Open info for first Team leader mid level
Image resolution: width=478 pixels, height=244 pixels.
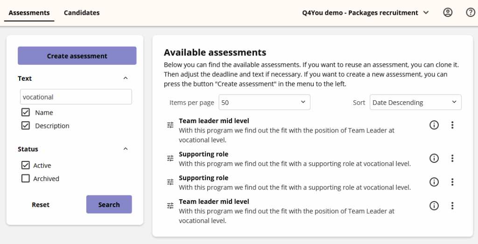click(434, 125)
